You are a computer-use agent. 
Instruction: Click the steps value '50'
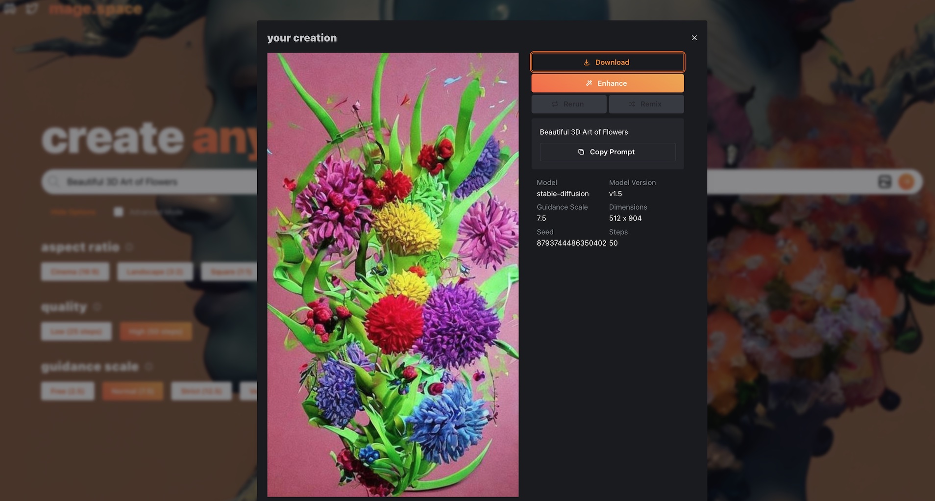pos(614,243)
